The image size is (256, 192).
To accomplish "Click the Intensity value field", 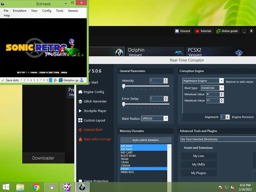I will tap(156, 81).
